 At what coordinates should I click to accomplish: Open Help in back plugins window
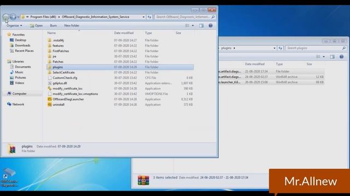[x=341, y=57]
